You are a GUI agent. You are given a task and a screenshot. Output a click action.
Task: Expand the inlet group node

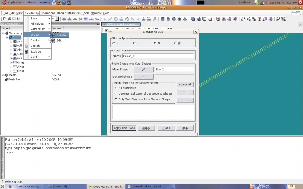click(11, 50)
